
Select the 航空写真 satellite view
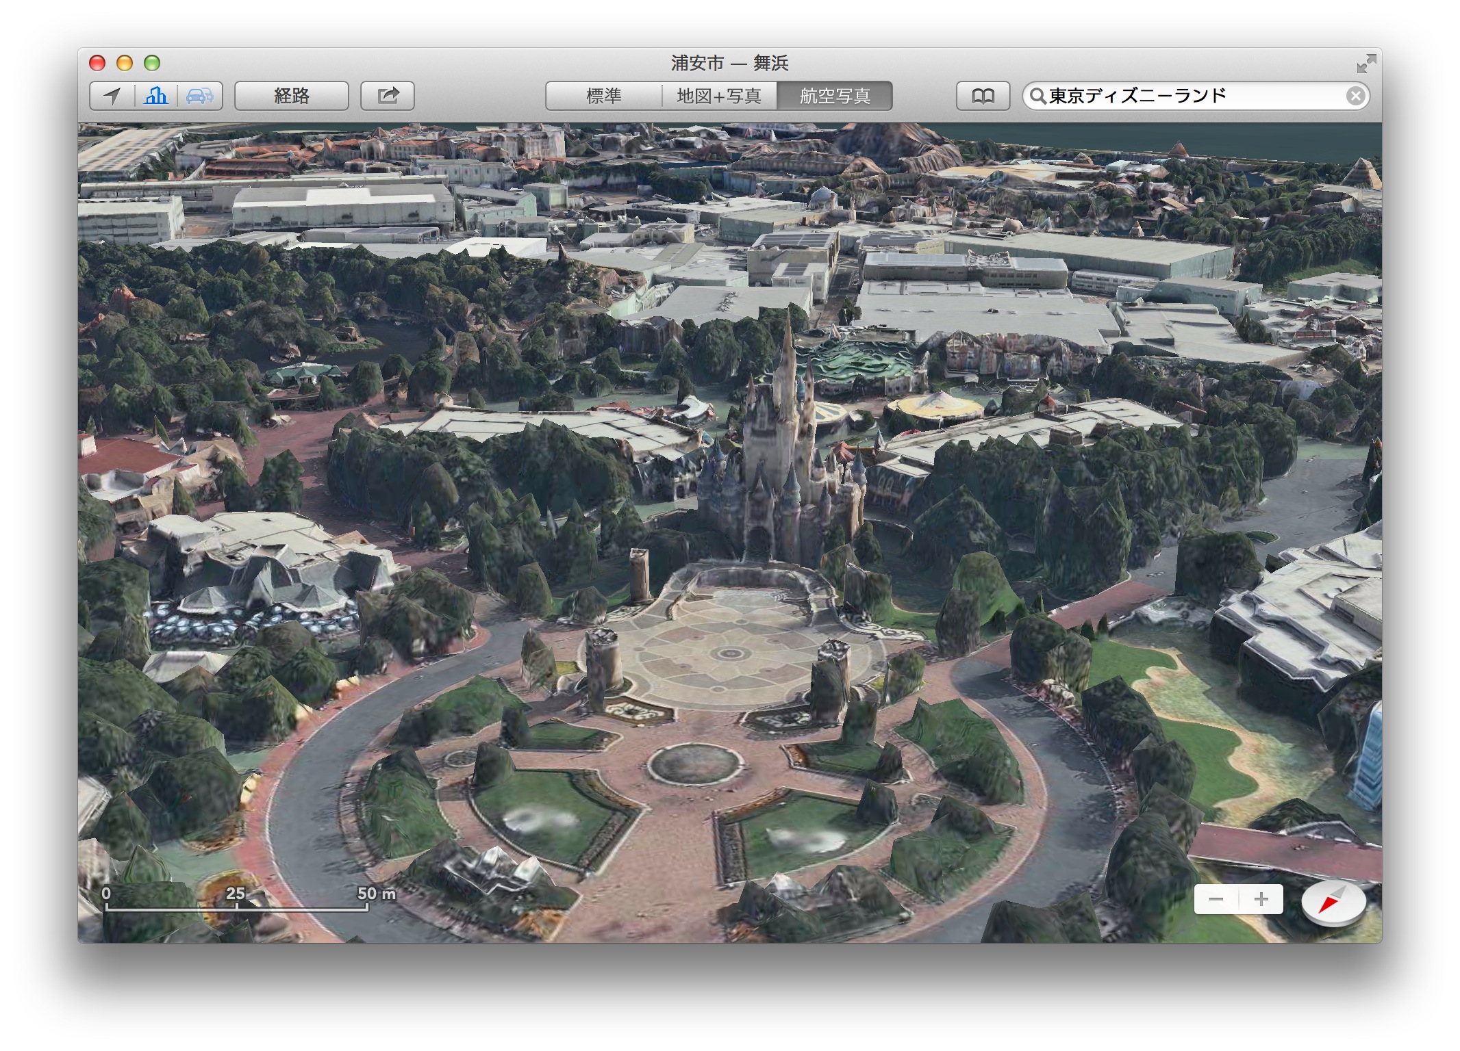coord(835,96)
